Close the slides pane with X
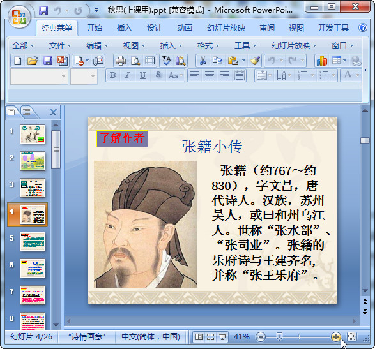The image size is (375, 349). (x=53, y=112)
